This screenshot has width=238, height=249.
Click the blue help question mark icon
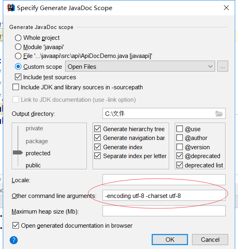14,240
